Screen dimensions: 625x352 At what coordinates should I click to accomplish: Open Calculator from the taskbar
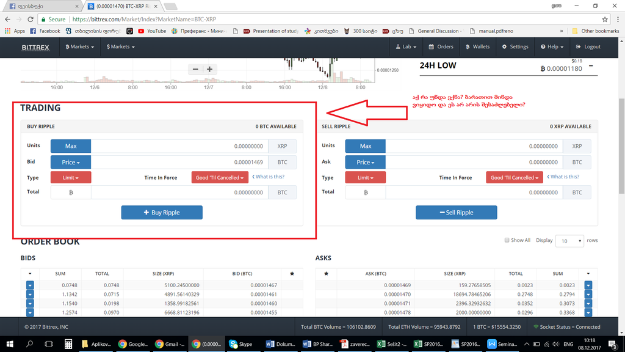[68, 344]
